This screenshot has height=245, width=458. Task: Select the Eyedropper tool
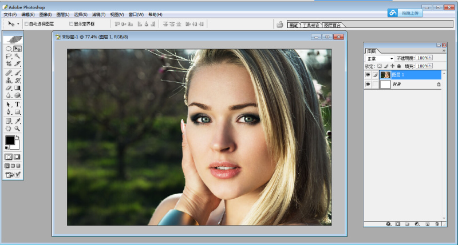(x=18, y=121)
